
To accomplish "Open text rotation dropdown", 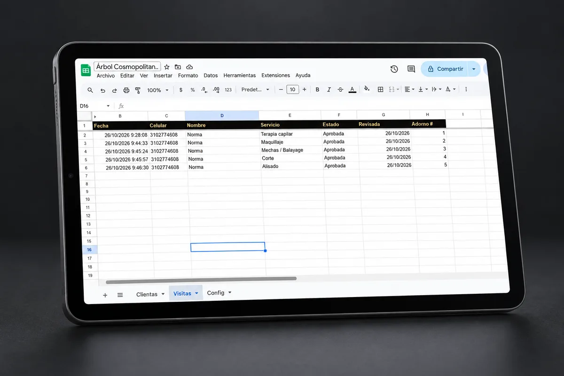I will [x=450, y=89].
